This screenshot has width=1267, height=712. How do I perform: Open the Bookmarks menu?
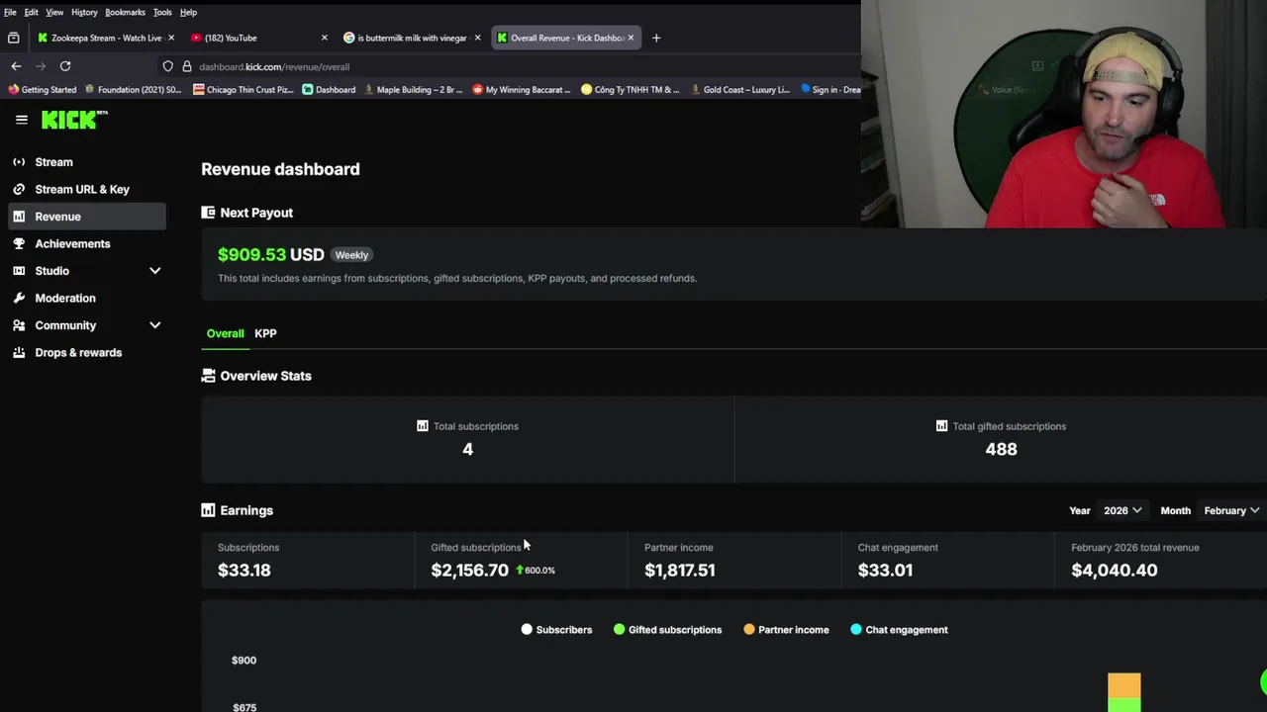[125, 12]
